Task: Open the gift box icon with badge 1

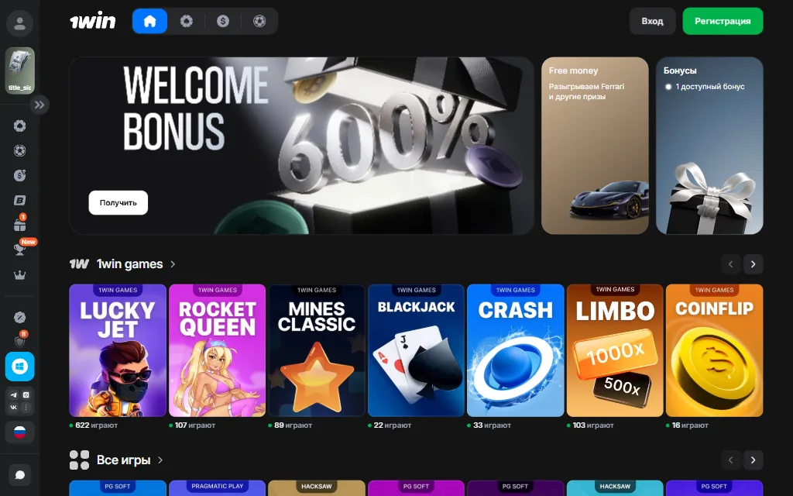Action: (x=19, y=224)
